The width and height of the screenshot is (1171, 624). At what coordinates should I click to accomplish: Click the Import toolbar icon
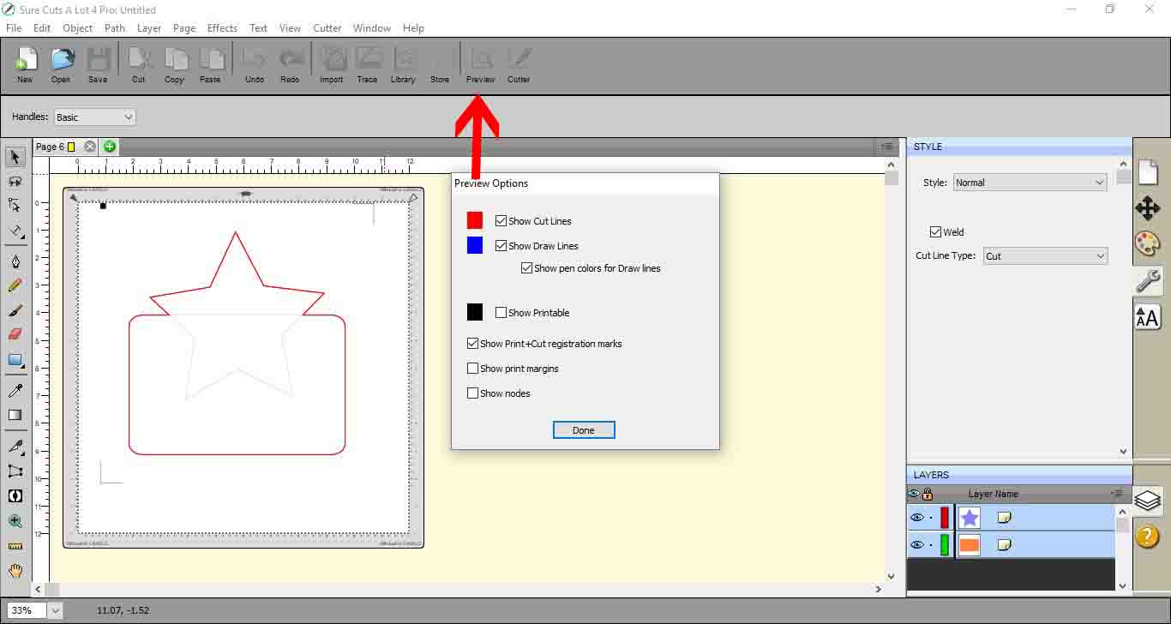coord(332,64)
